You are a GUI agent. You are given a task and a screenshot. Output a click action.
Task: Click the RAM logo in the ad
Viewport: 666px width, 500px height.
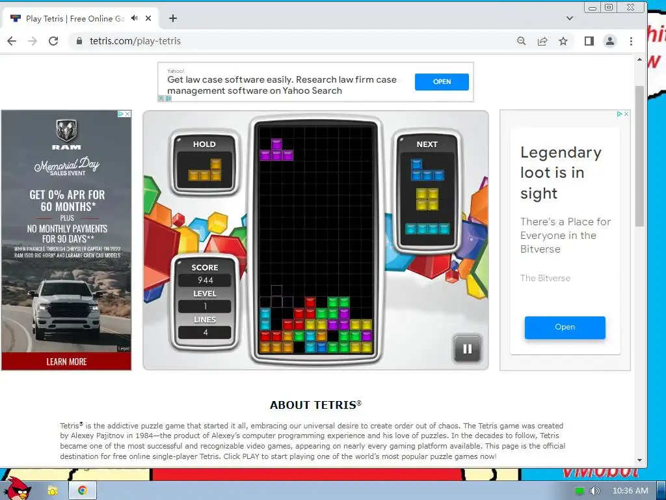[66, 134]
